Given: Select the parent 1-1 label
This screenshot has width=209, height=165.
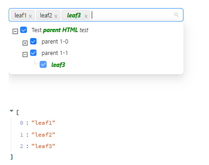Looking at the screenshot, I should [x=55, y=53].
